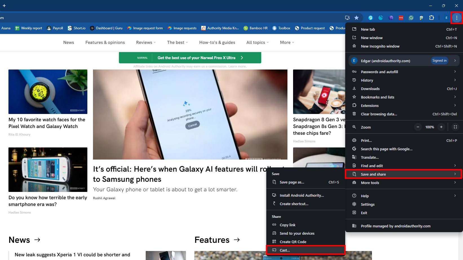Open Pixel Watch faces article thumbnail
463x260 pixels.
click(48, 92)
